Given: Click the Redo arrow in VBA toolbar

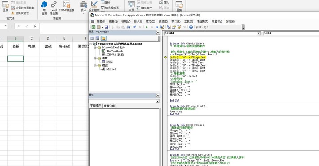Looking at the screenshot, I should [140, 27].
